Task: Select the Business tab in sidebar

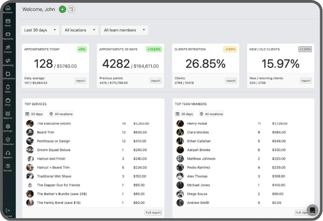Action: 8,9
